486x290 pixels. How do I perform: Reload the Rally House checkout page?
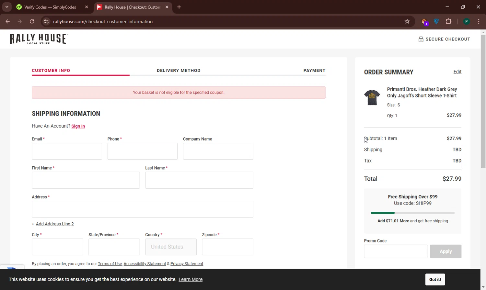(x=32, y=21)
